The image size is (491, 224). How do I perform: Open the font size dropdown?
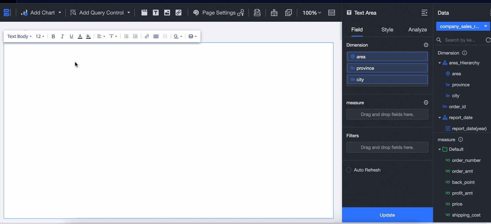[40, 36]
